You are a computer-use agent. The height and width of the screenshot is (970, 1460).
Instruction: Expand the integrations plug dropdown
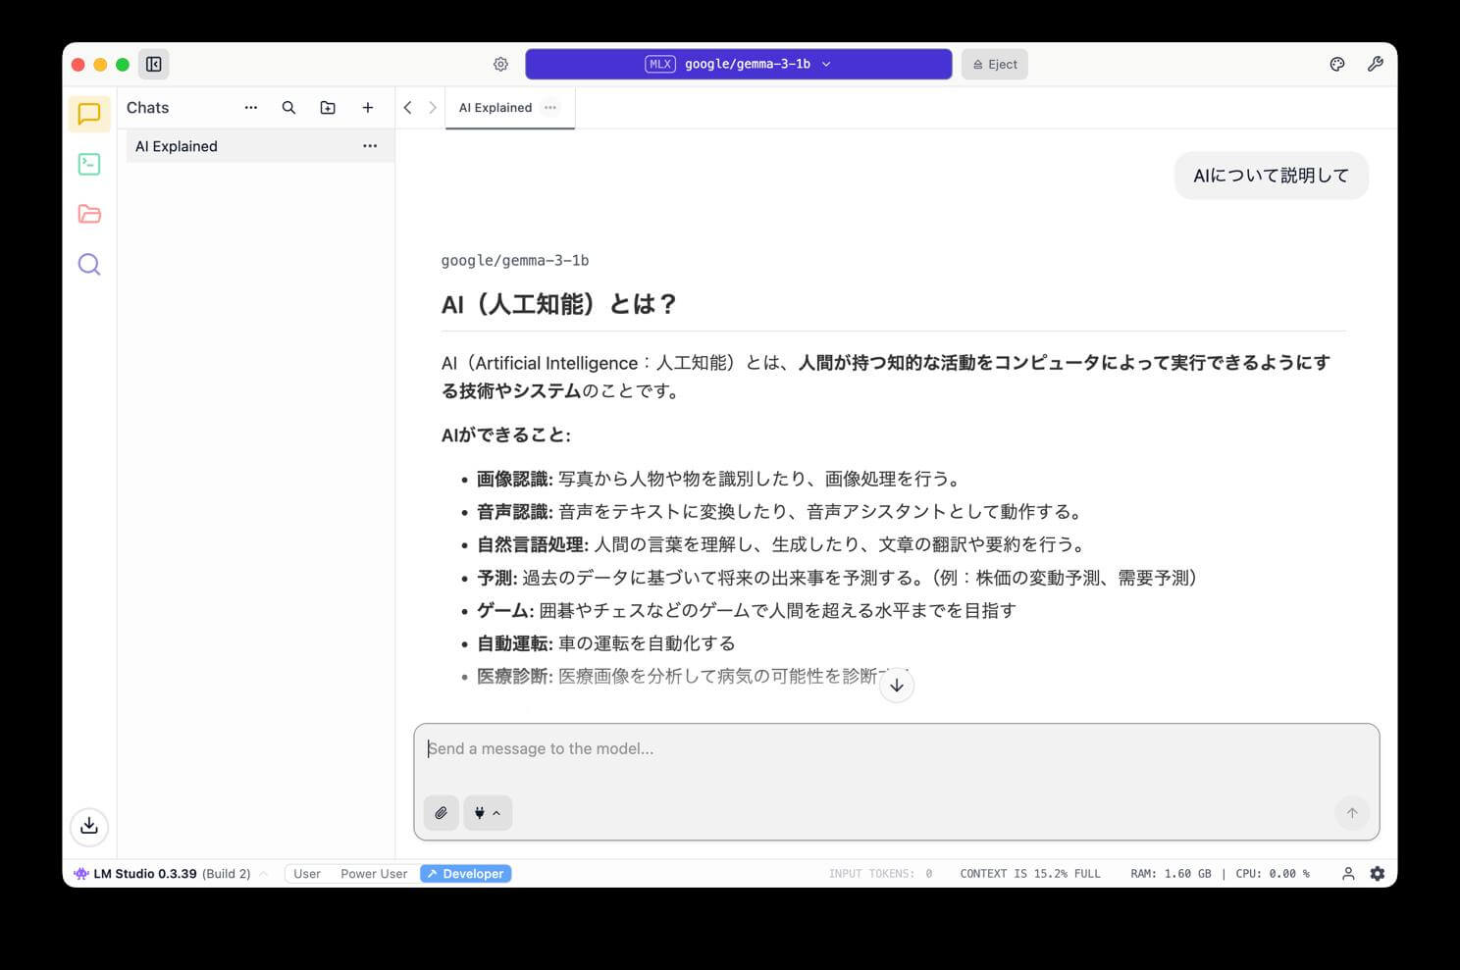click(x=488, y=812)
